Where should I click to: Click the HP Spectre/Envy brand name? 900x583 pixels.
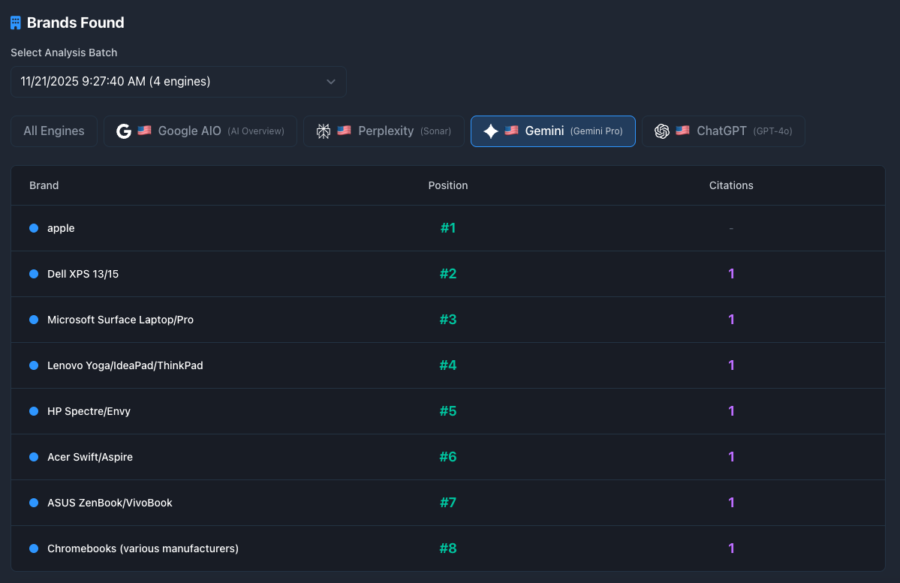[89, 411]
